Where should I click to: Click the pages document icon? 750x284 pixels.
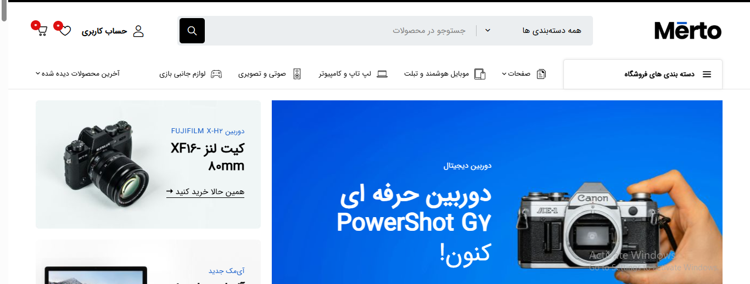click(541, 74)
